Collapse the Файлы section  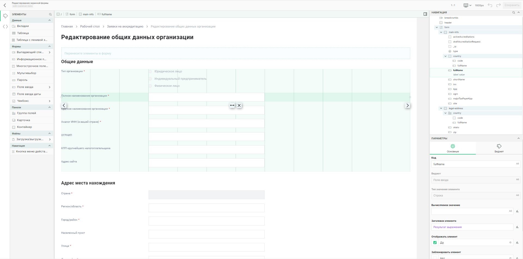coord(50,134)
